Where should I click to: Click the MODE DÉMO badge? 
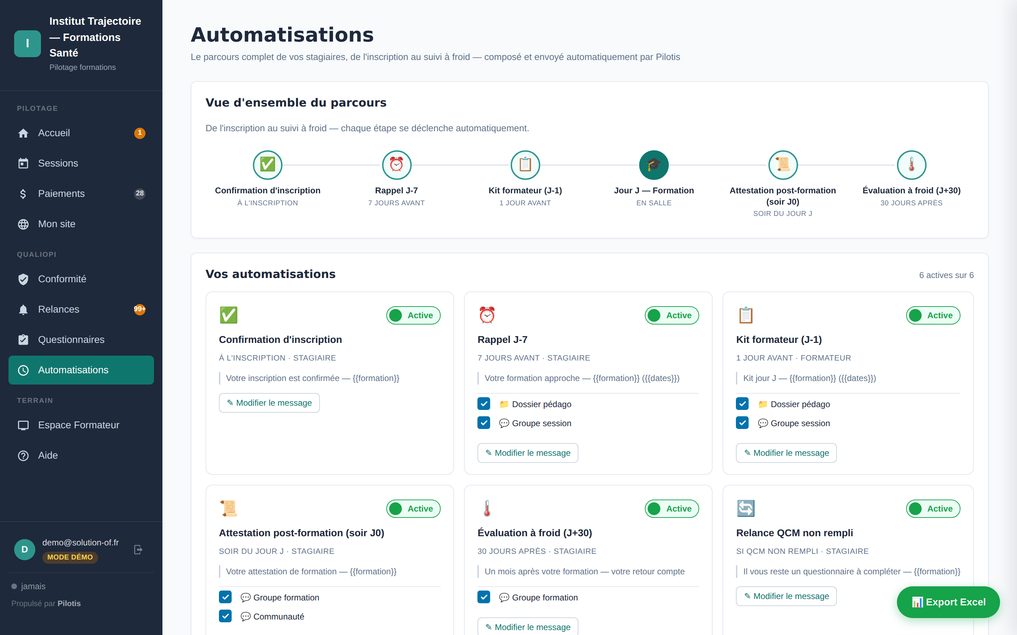pyautogui.click(x=70, y=557)
